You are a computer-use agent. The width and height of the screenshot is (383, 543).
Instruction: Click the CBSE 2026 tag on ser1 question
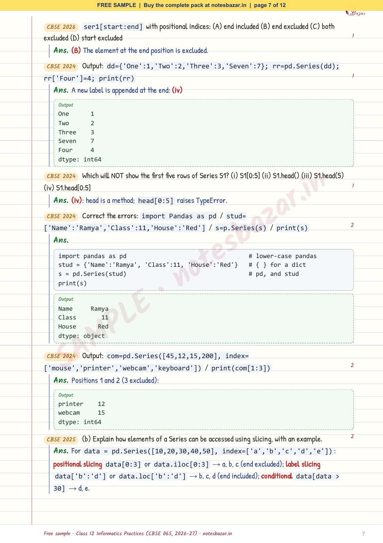(61, 27)
